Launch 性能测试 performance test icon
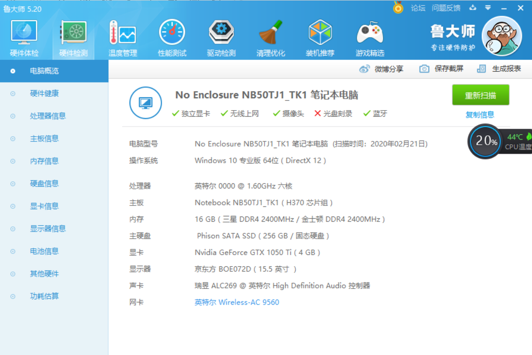The image size is (532, 355). pyautogui.click(x=172, y=38)
